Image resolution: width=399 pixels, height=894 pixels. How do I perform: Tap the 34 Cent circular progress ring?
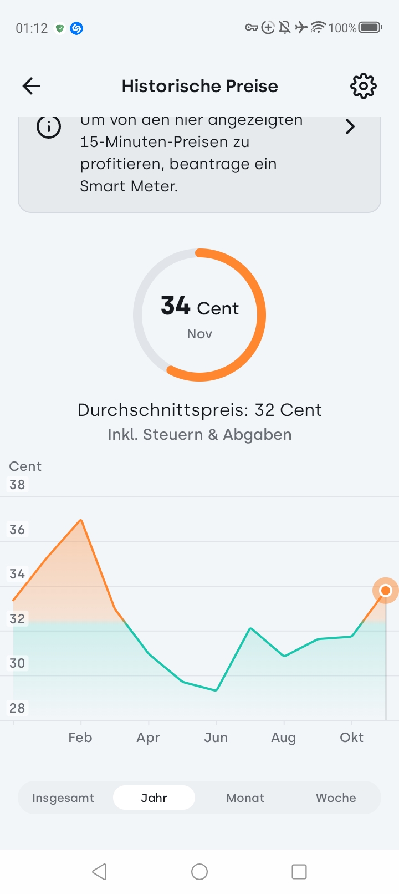(199, 315)
